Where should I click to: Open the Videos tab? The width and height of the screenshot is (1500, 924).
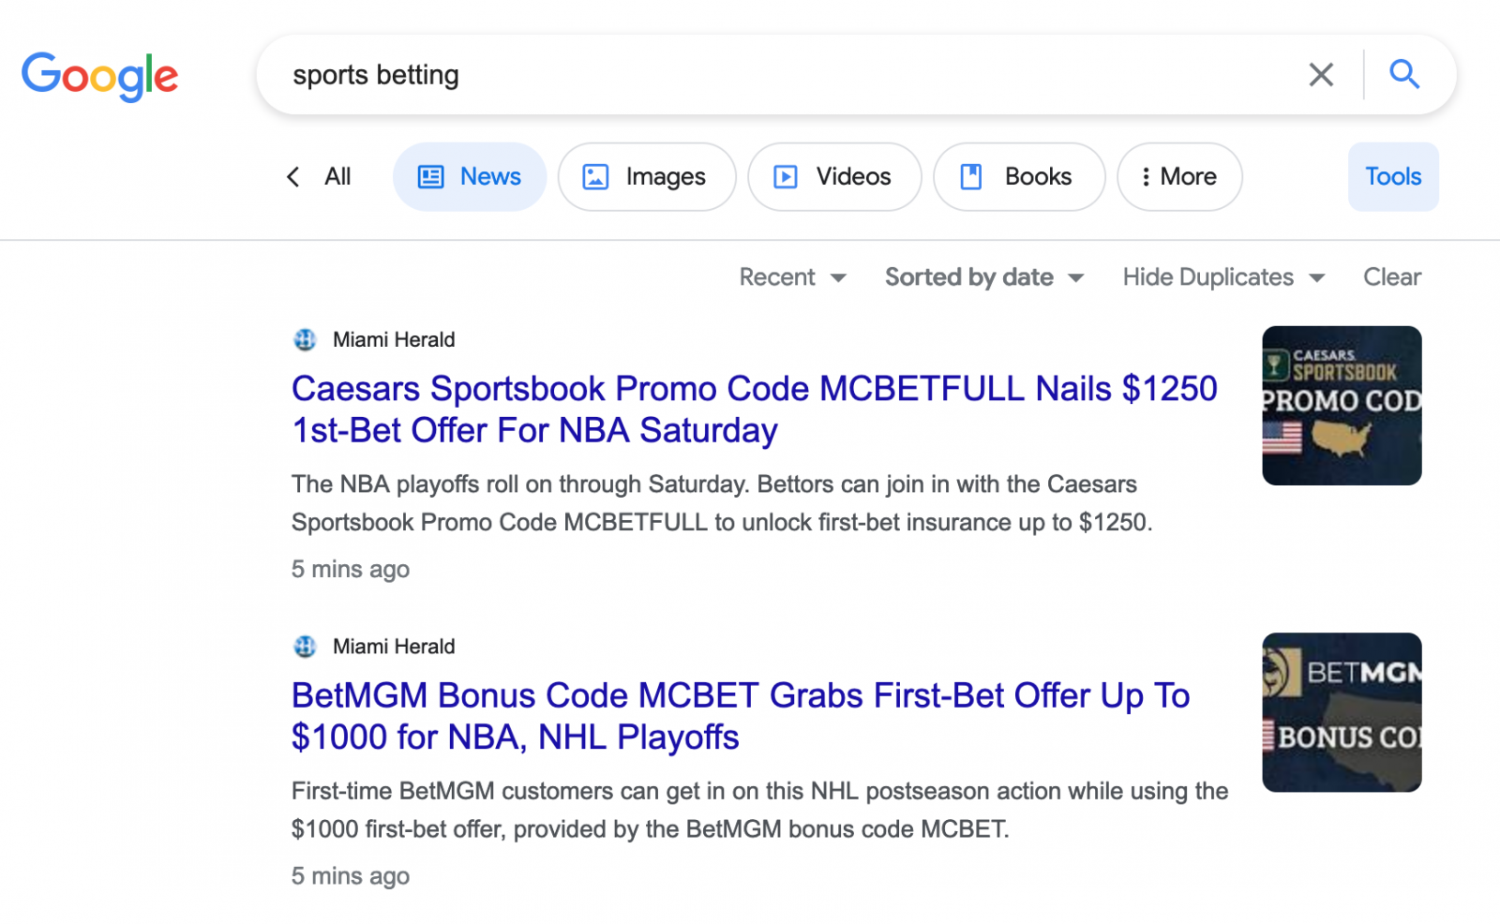834,176
